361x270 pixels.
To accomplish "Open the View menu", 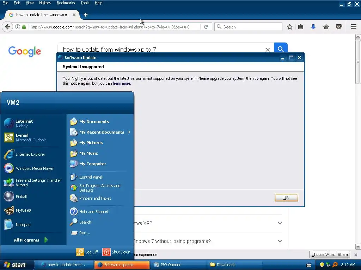I will (30, 3).
